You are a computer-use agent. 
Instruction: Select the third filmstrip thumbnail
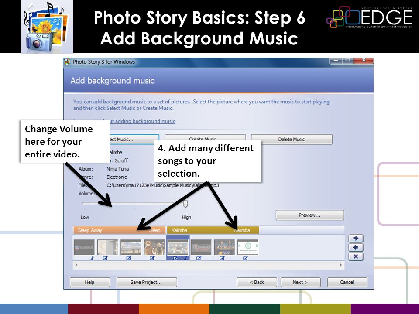[x=131, y=247]
